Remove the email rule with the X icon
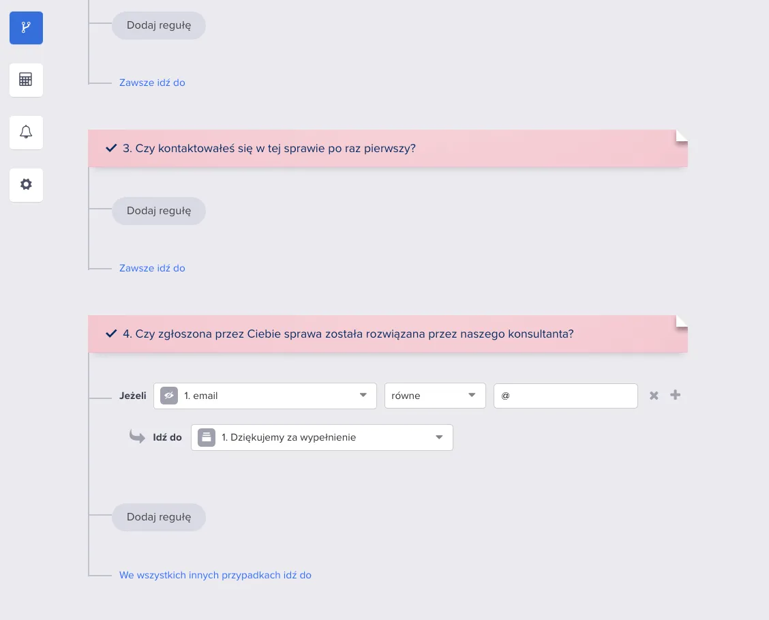 click(654, 396)
